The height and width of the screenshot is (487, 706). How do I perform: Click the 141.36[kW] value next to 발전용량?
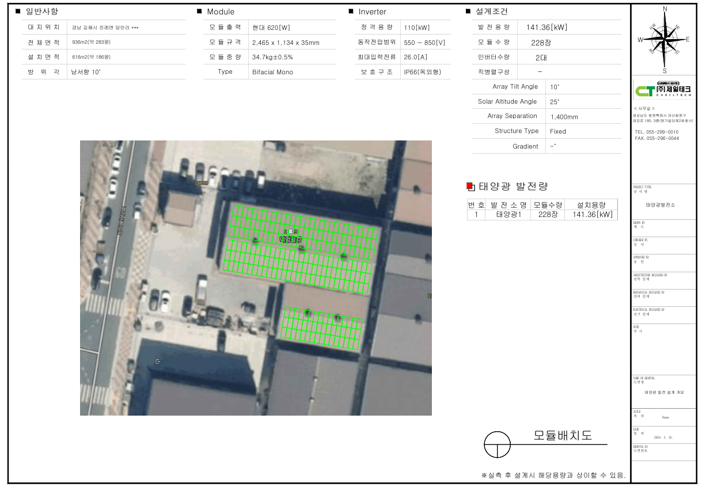point(546,28)
